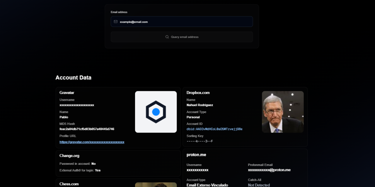
Task: Click the masked proton.me username value
Action: (197, 170)
